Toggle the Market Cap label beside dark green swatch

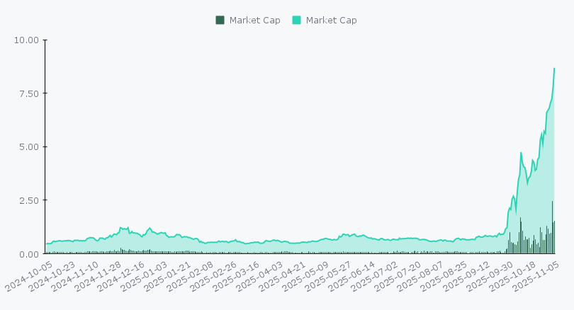pos(255,20)
